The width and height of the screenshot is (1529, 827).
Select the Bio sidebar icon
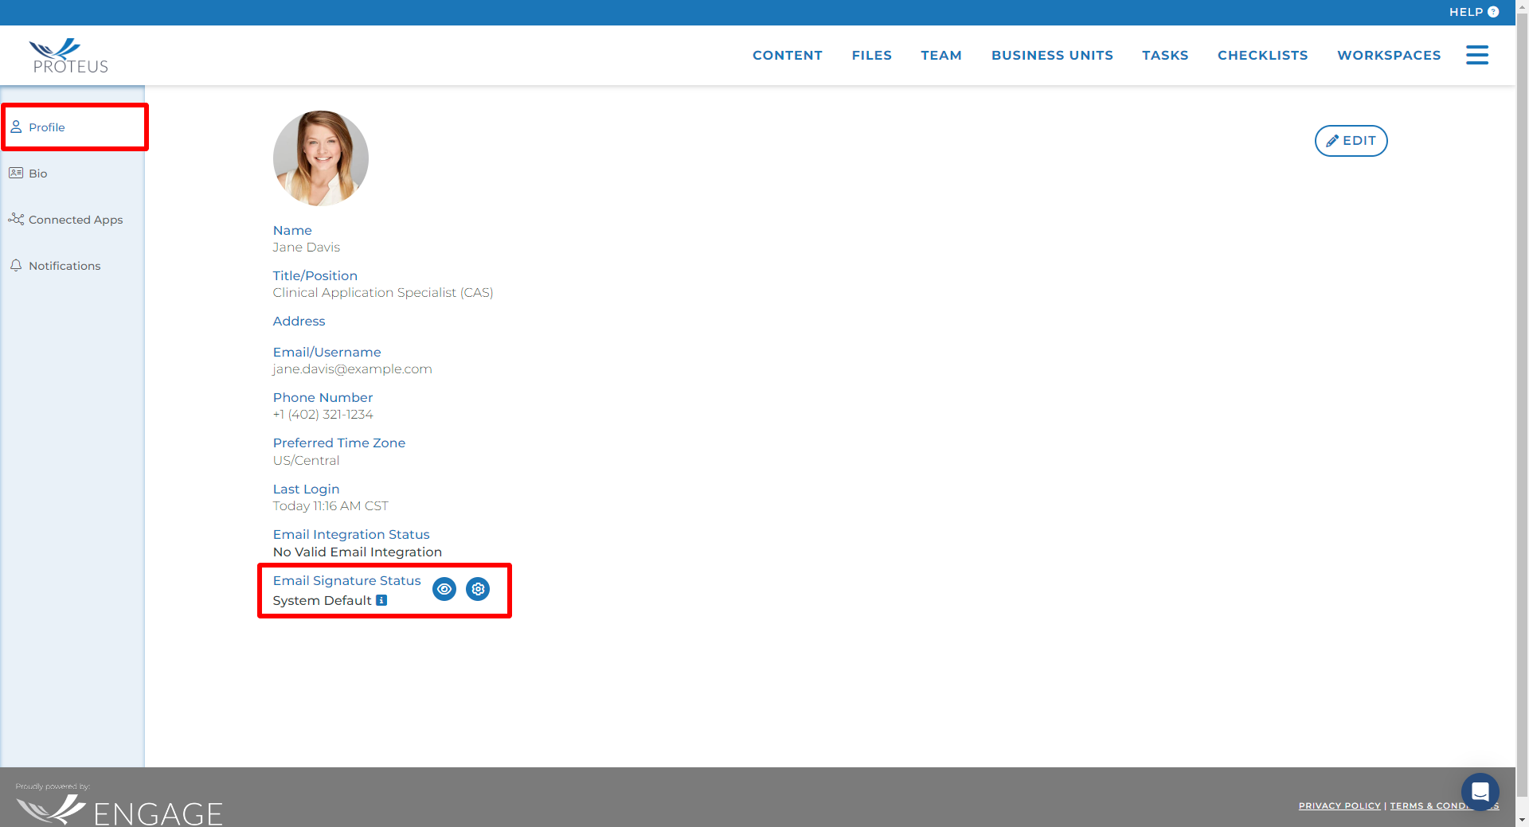(x=17, y=173)
